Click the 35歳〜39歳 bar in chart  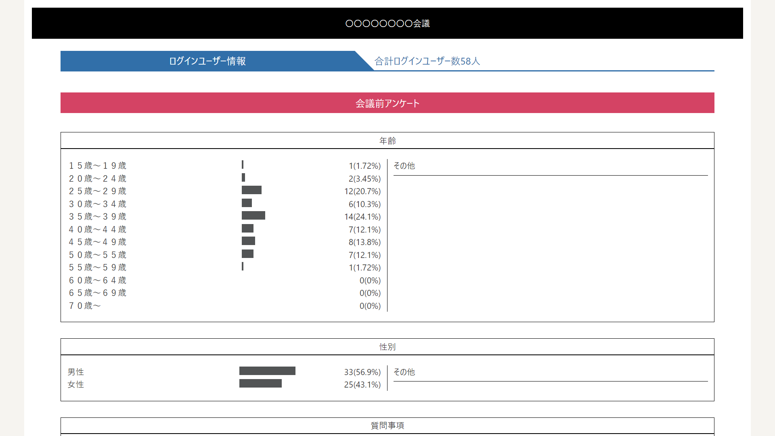point(253,216)
